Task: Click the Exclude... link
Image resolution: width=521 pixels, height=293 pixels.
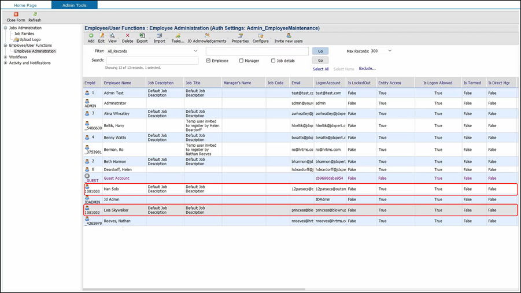Action: (367, 69)
